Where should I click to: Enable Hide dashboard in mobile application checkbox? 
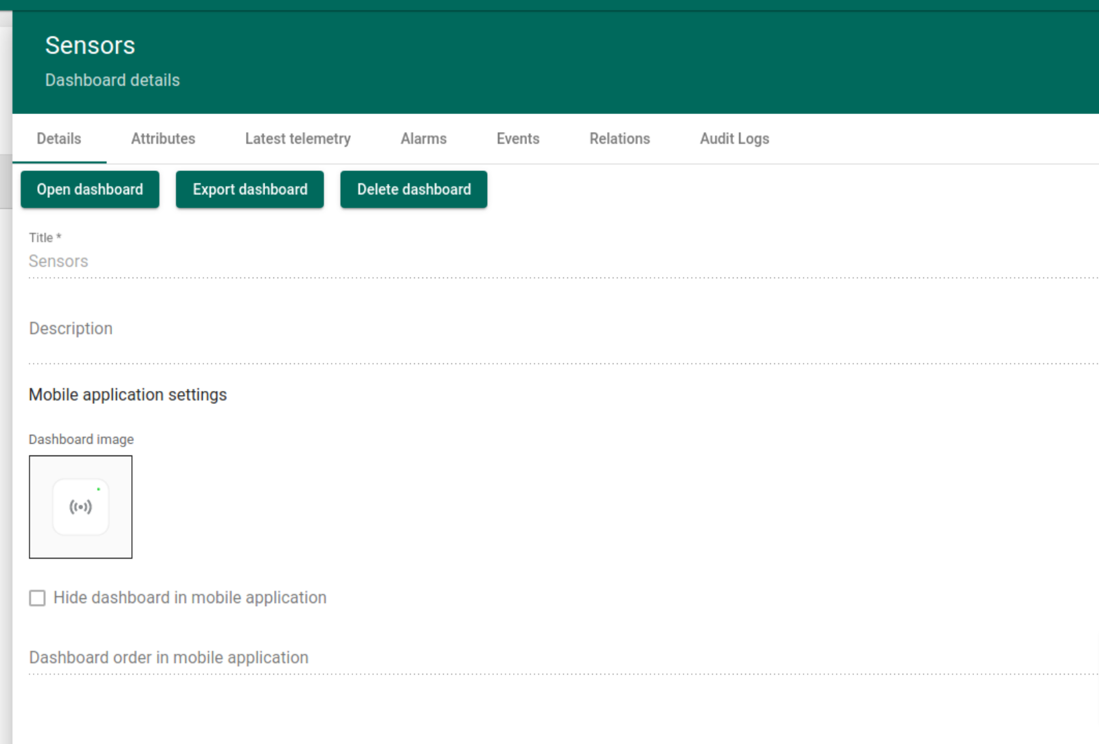tap(37, 598)
